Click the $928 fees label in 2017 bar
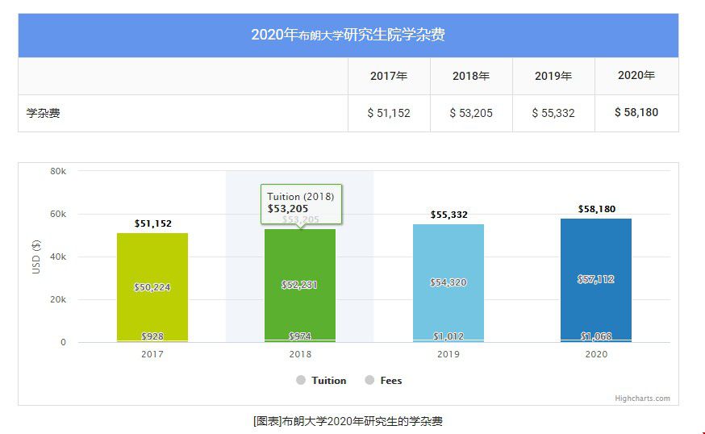The image size is (705, 434). tap(152, 336)
